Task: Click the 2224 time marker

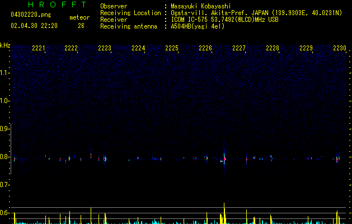Action: pyautogui.click(x=138, y=48)
